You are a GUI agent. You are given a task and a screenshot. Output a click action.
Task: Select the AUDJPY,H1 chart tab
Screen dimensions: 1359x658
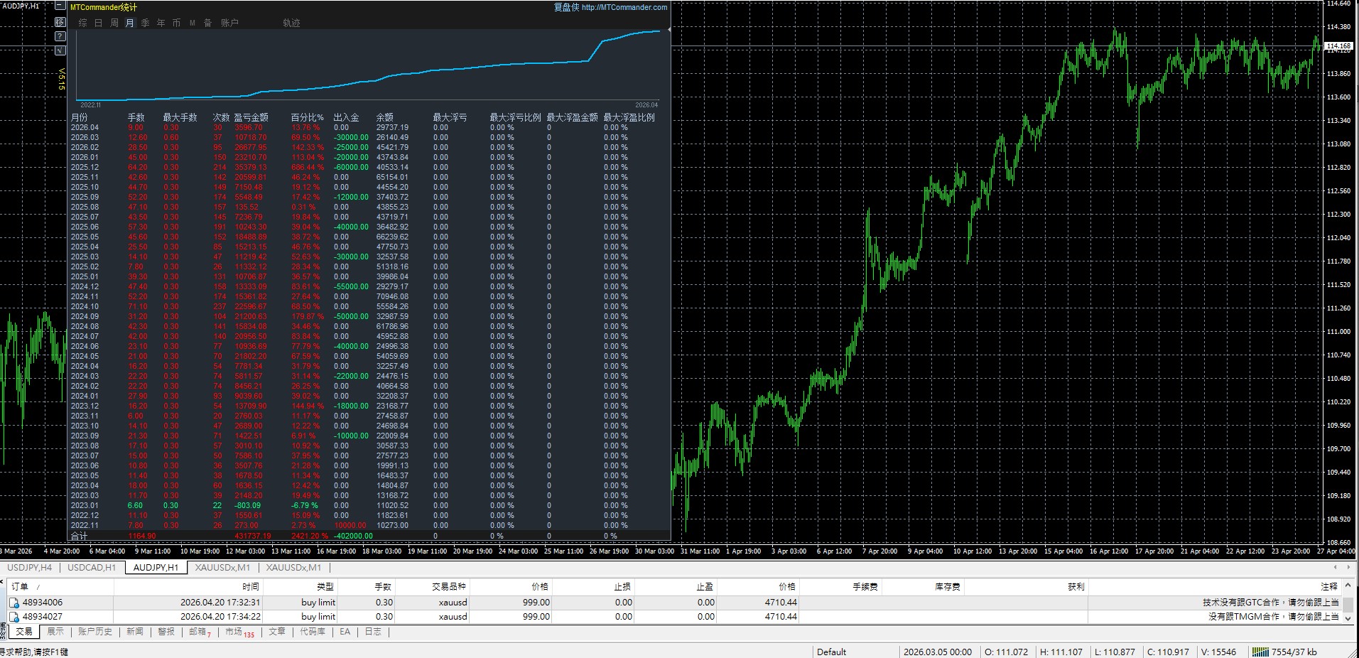click(156, 567)
